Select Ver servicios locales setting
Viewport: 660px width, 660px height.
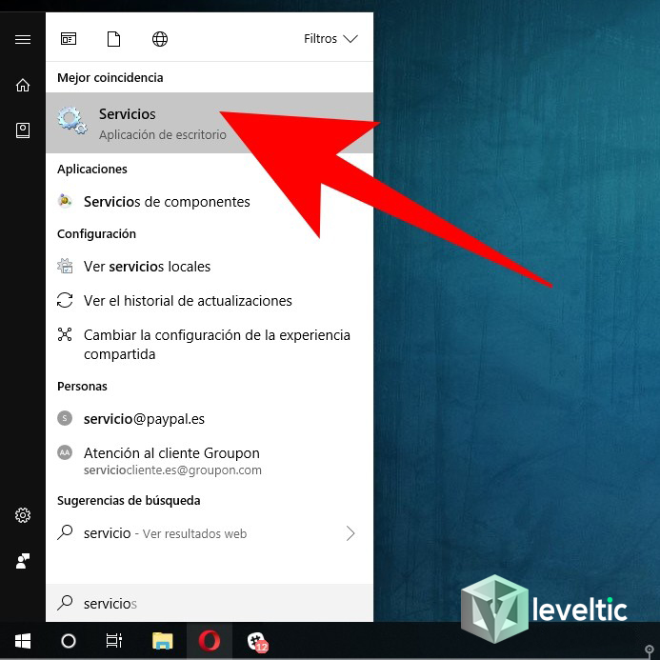(x=147, y=267)
